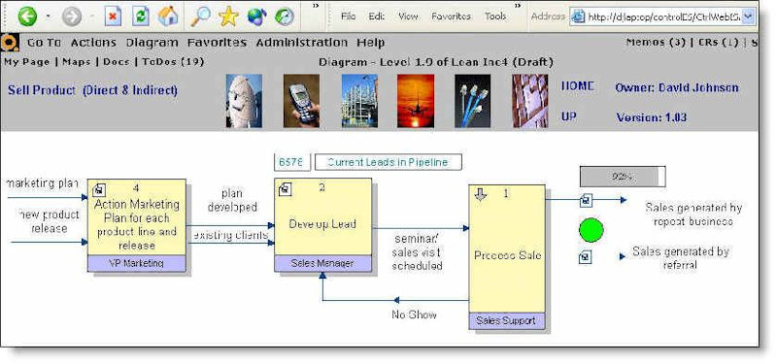Click the browser Stop icon
The image size is (777, 364).
tap(113, 17)
